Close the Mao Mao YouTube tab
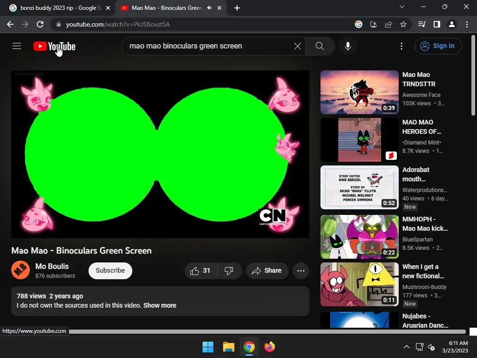Viewport: 477px width, 358px height. [x=219, y=8]
